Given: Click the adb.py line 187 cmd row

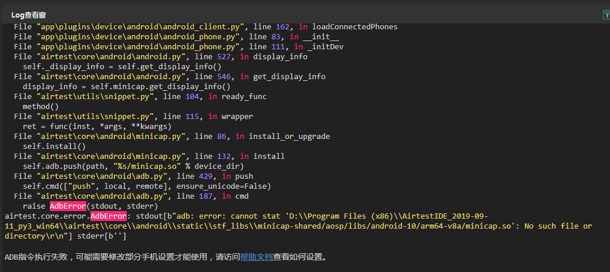Looking at the screenshot, I should (131, 196).
